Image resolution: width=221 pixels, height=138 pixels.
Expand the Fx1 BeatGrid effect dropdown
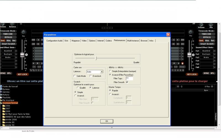click(215, 51)
